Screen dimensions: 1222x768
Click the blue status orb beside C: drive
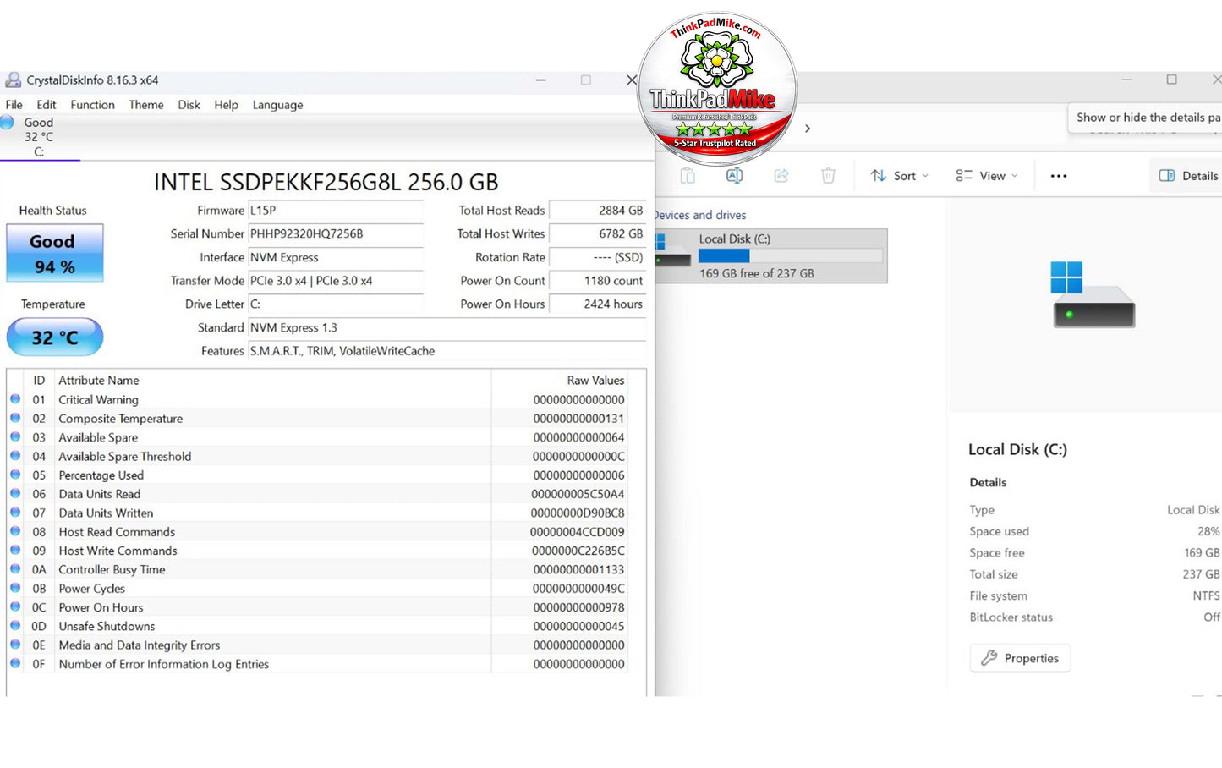pos(7,123)
